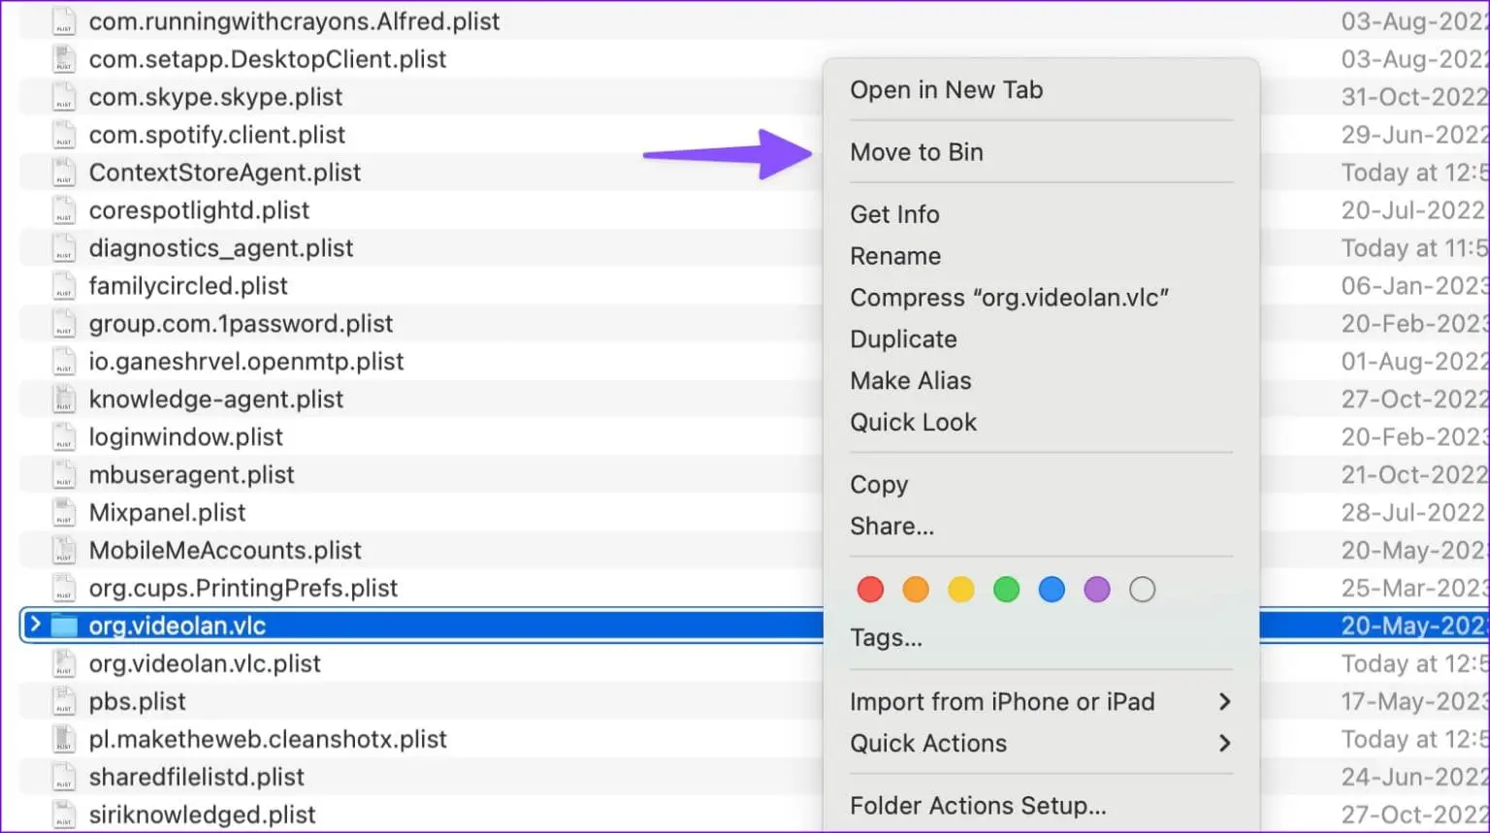Viewport: 1490px width, 833px height.
Task: Select Duplicate in the context menu
Action: pos(903,339)
